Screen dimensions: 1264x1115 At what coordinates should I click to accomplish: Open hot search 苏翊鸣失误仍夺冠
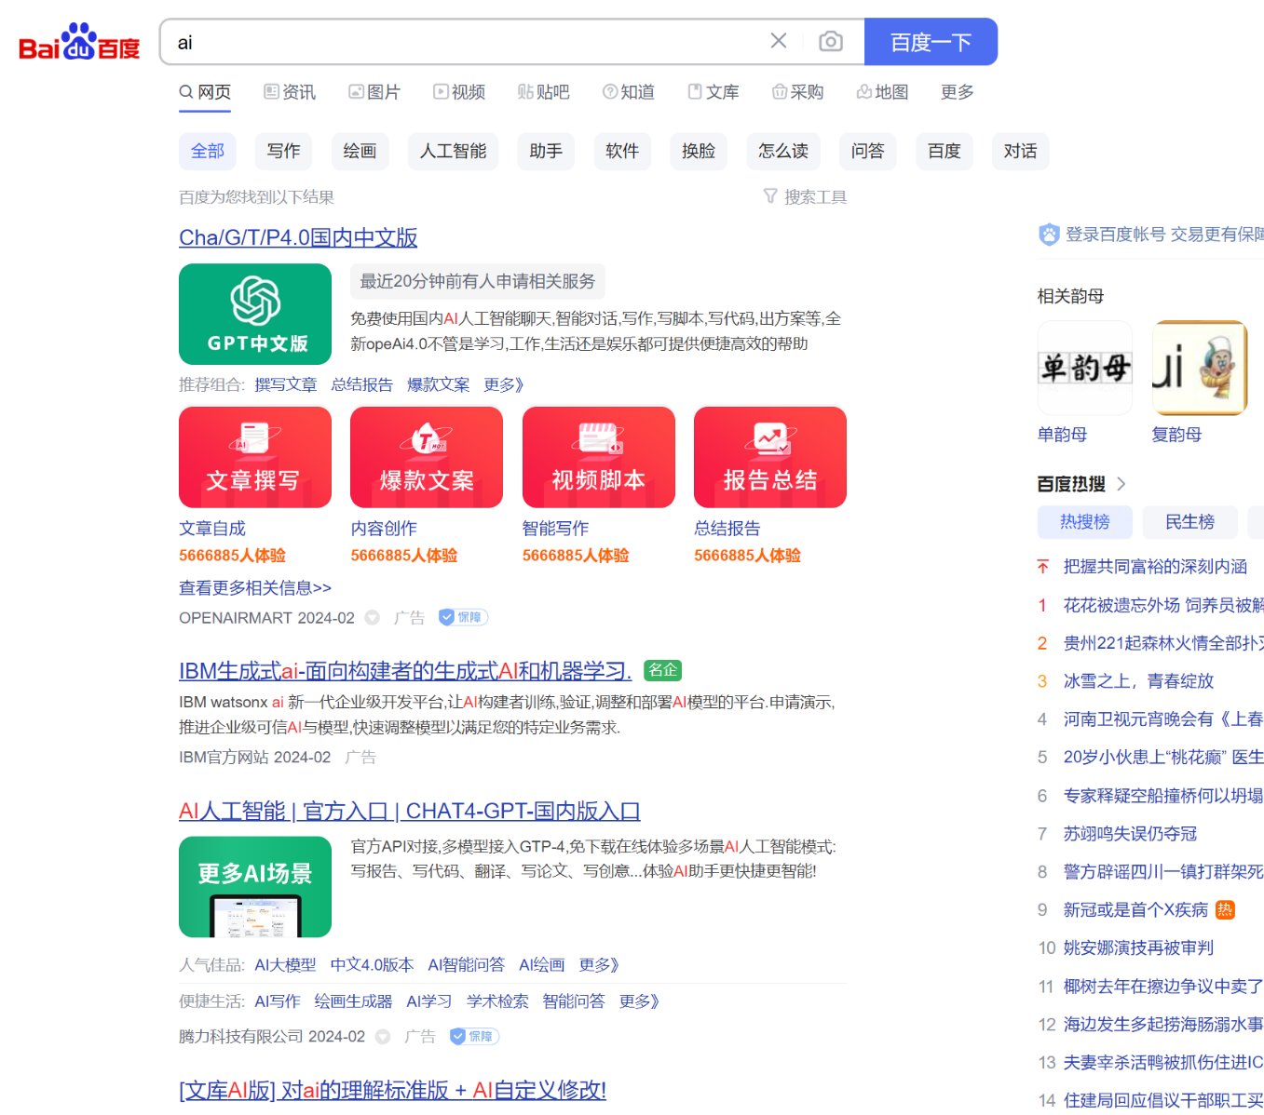click(x=1130, y=834)
